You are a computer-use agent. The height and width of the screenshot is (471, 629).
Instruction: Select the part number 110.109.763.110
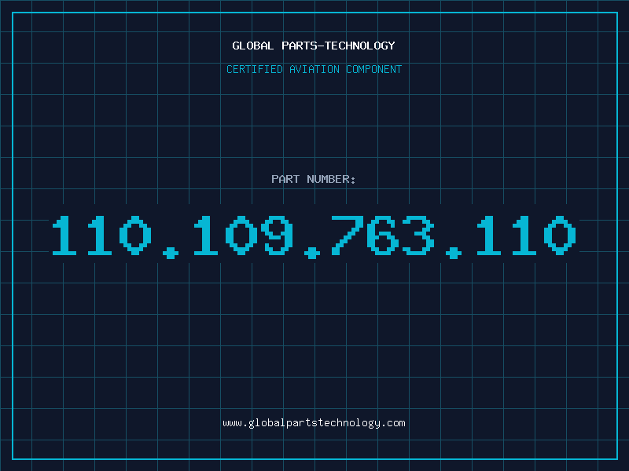314,236
